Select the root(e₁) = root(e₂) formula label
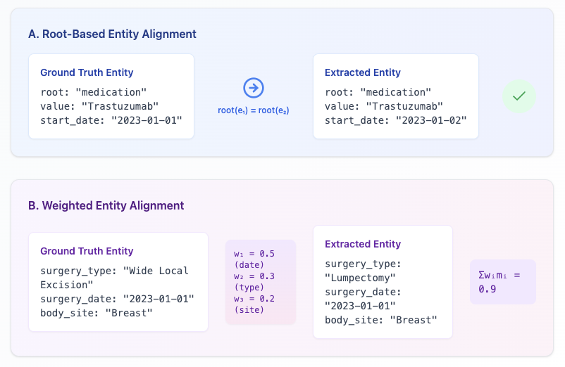The width and height of the screenshot is (565, 367). click(254, 110)
